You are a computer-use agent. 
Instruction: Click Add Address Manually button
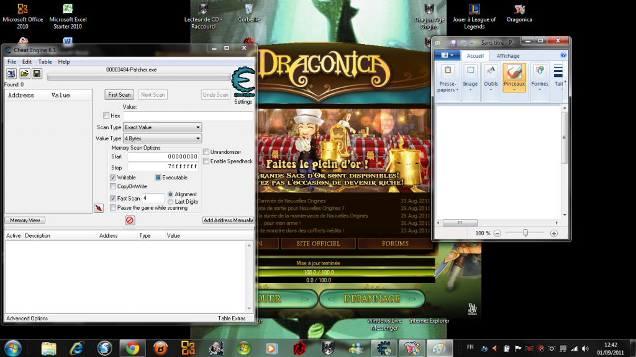(x=229, y=220)
